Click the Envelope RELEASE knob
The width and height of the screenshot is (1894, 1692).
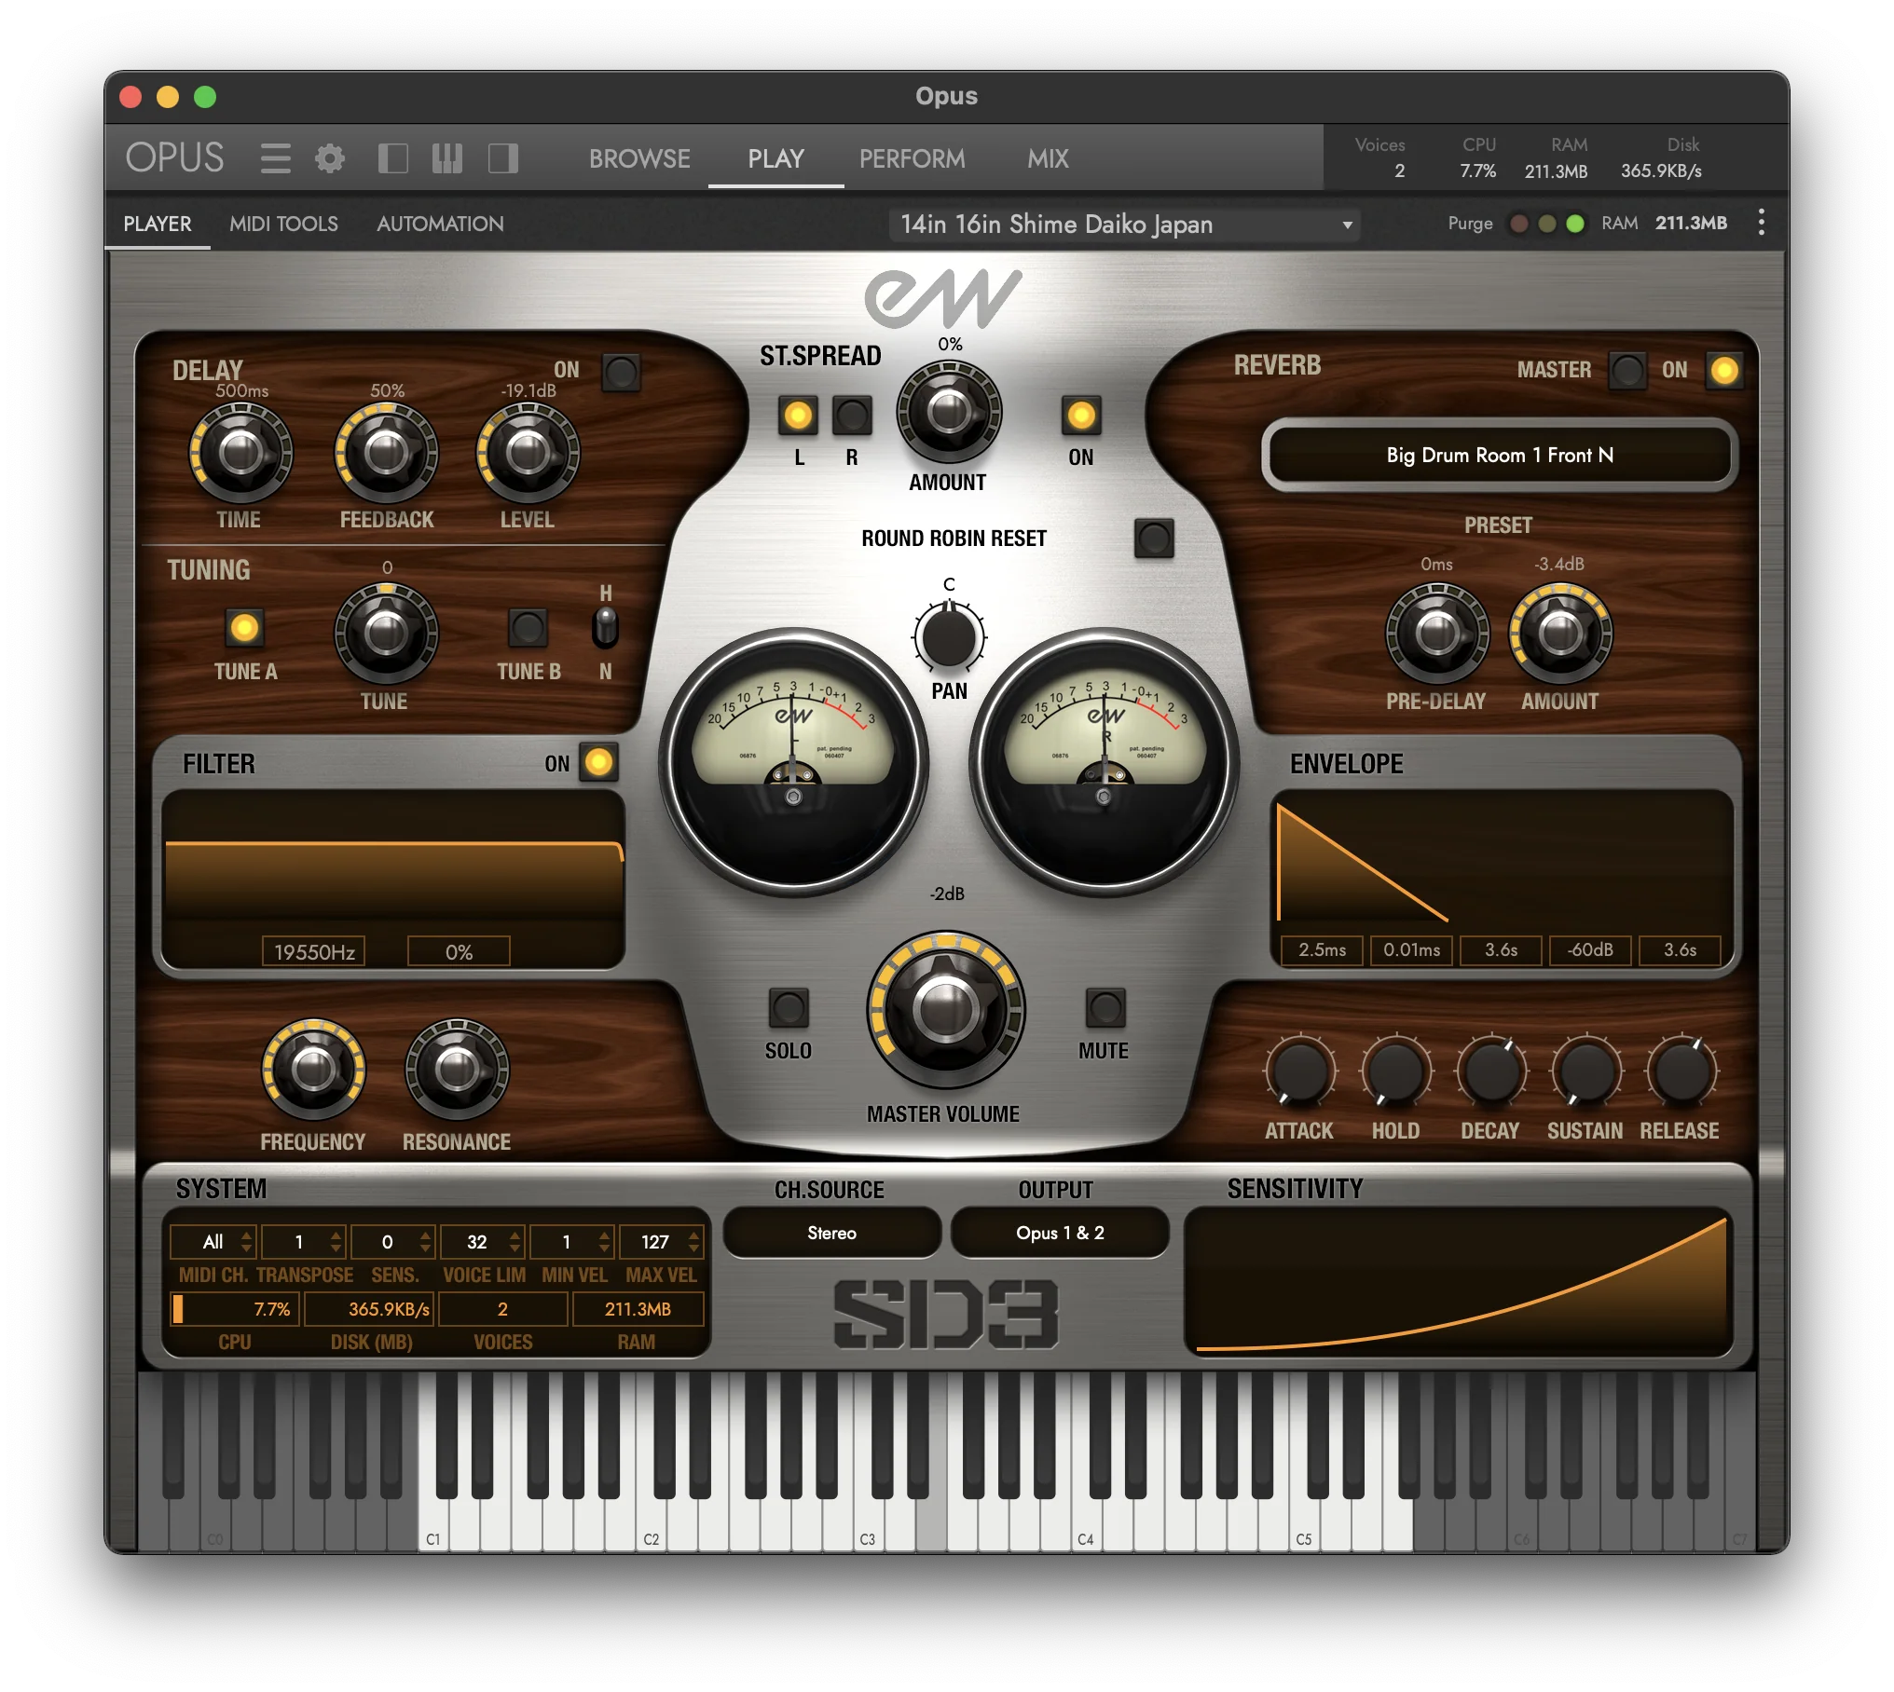pyautogui.click(x=1681, y=1071)
